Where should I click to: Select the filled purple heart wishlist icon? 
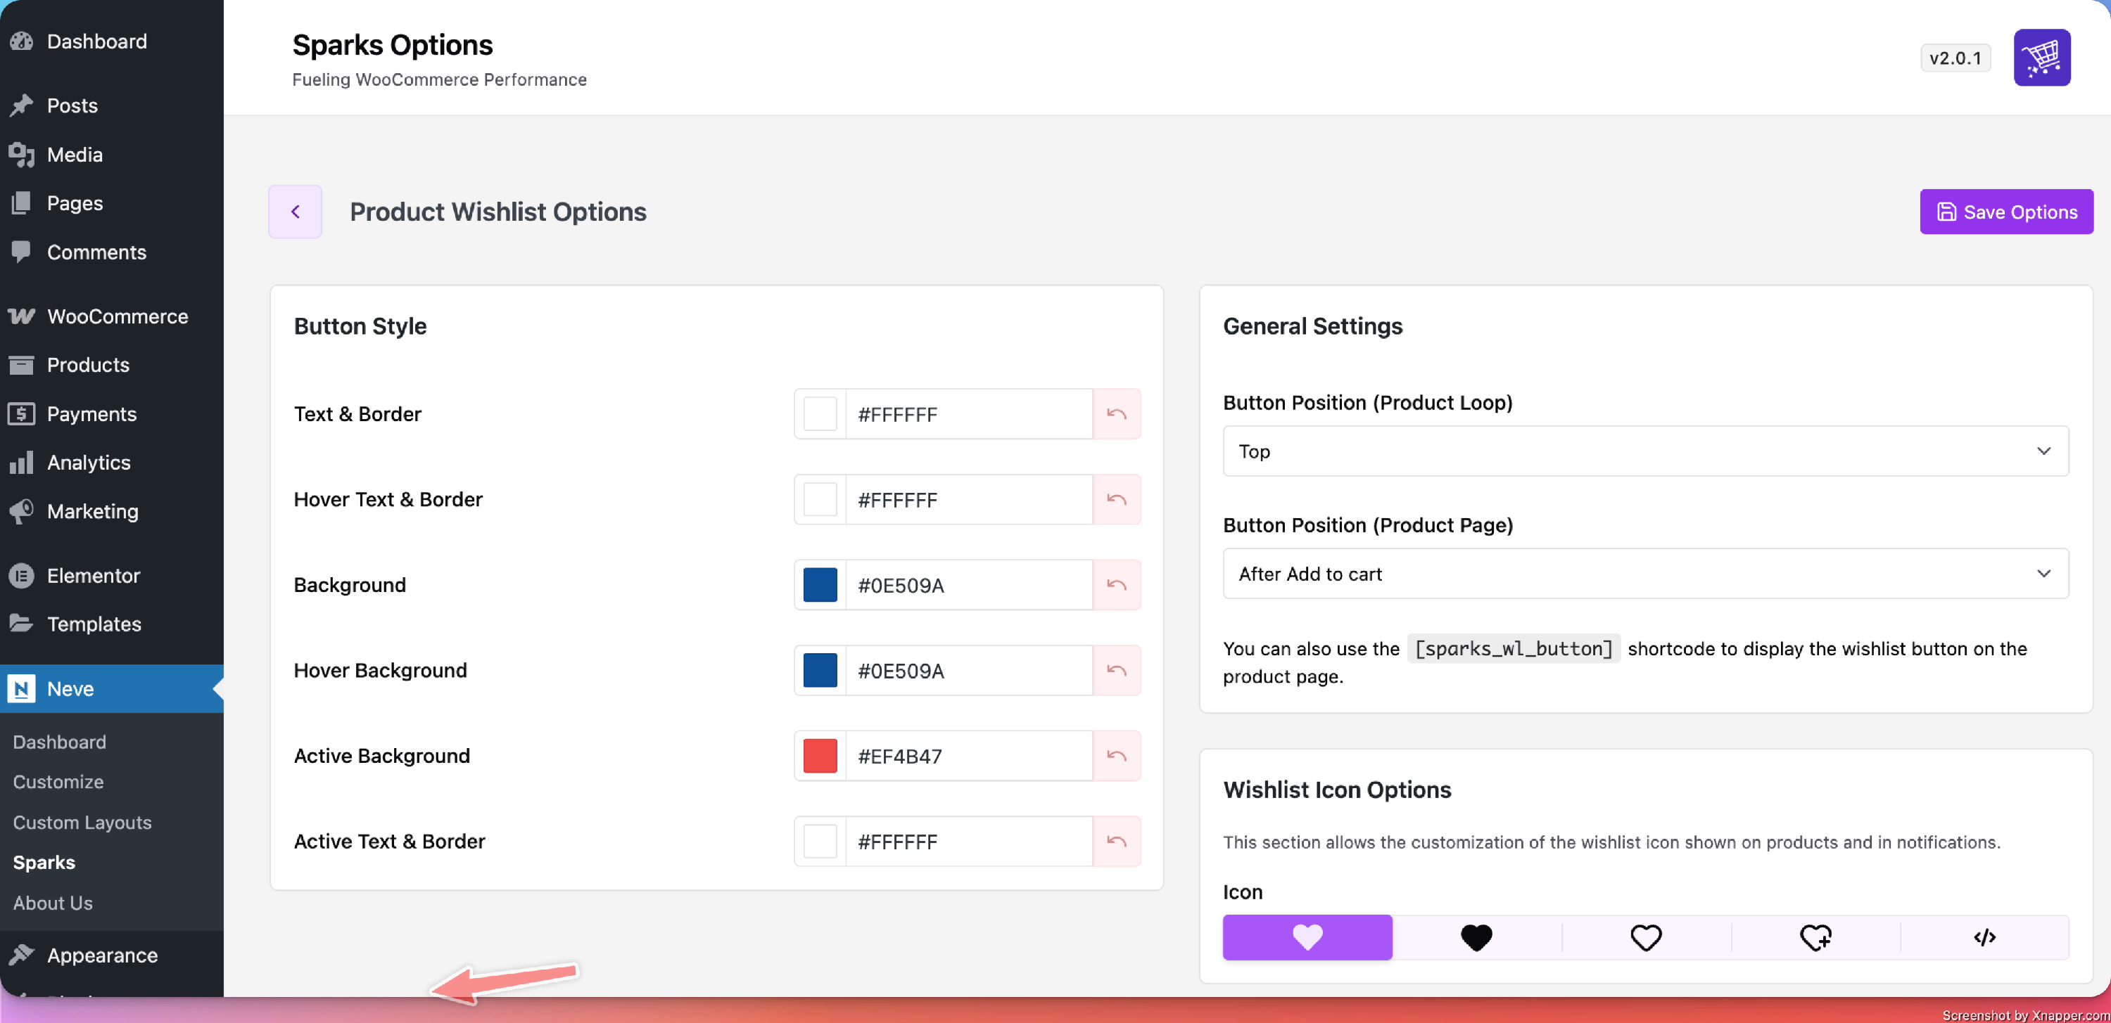tap(1307, 937)
